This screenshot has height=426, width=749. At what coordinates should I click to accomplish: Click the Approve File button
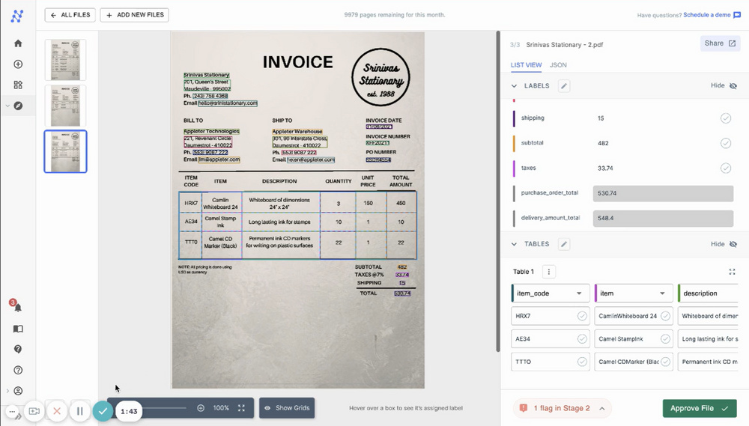tap(699, 408)
